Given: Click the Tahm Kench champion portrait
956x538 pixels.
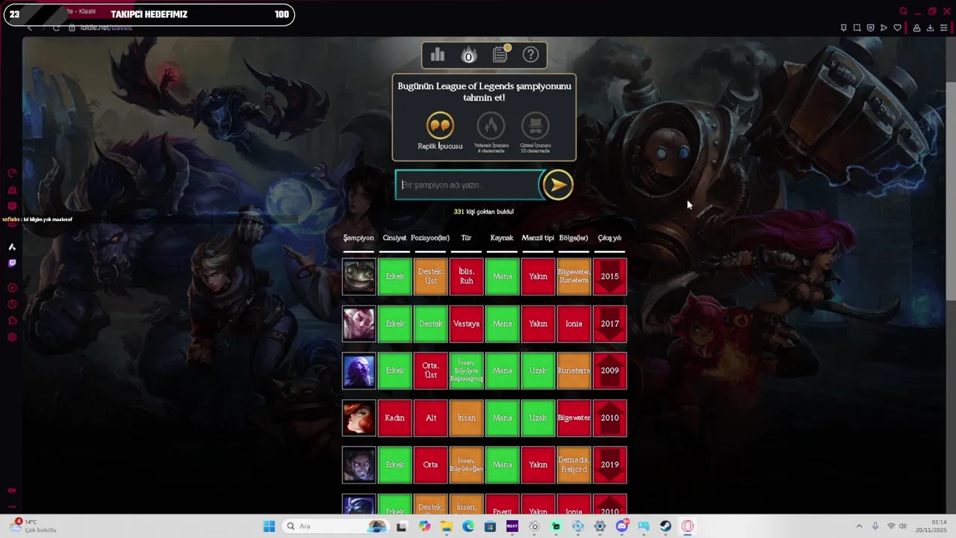Looking at the screenshot, I should pyautogui.click(x=359, y=276).
